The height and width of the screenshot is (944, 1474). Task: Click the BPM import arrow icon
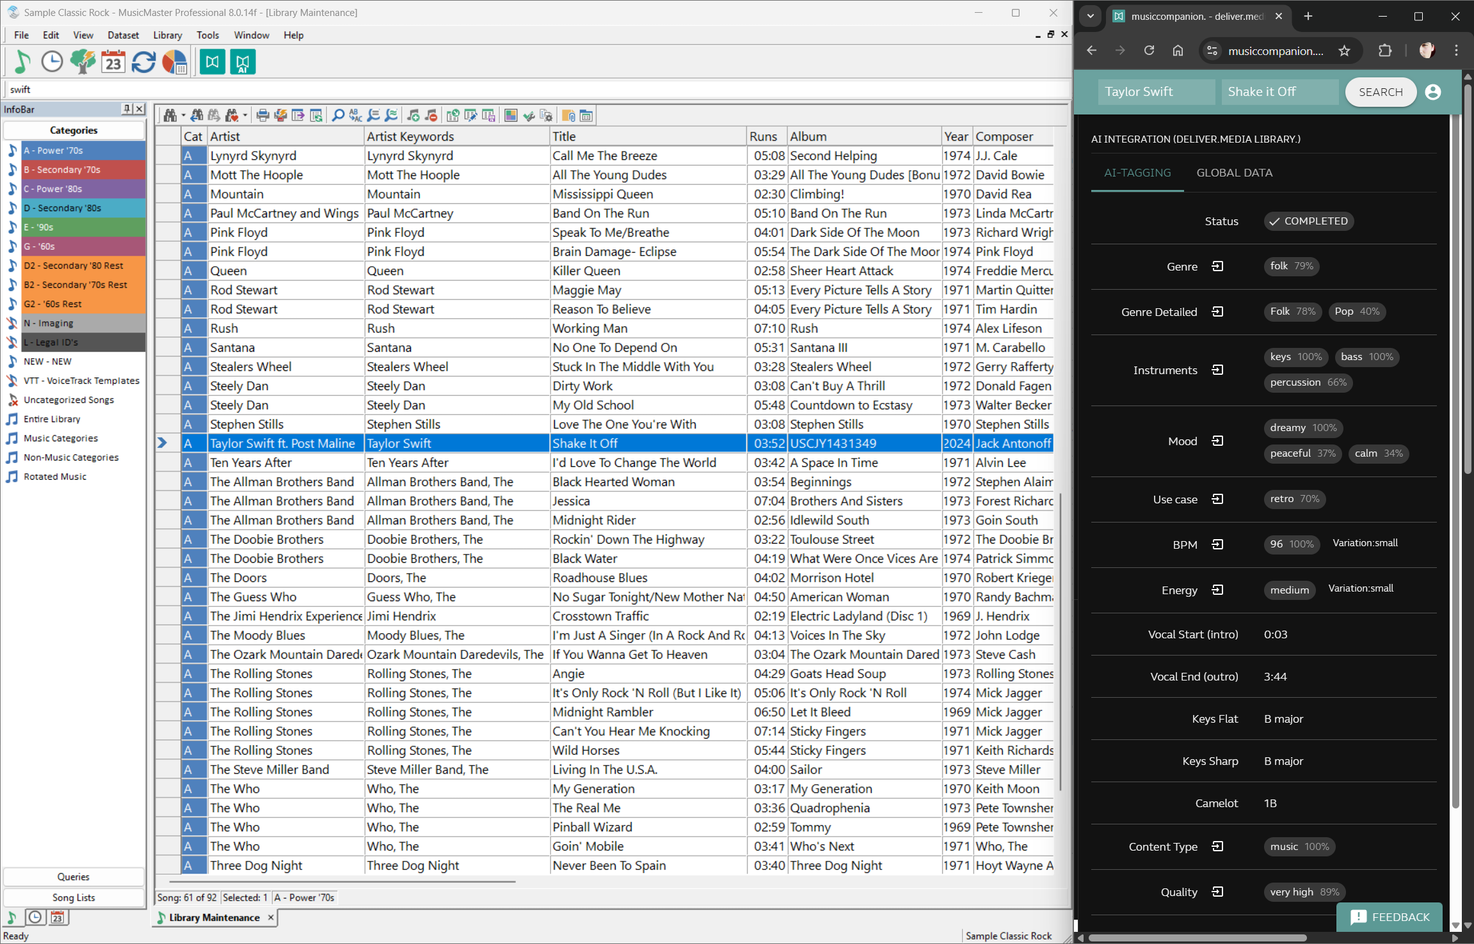[1217, 544]
